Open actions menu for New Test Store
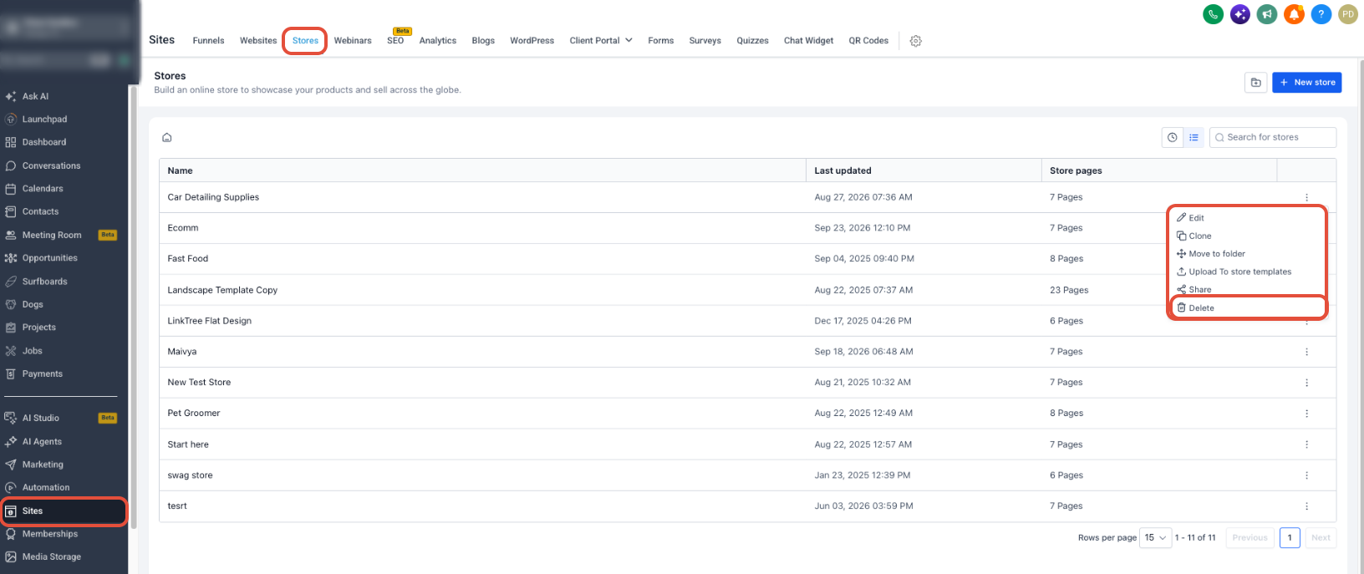 click(1306, 383)
